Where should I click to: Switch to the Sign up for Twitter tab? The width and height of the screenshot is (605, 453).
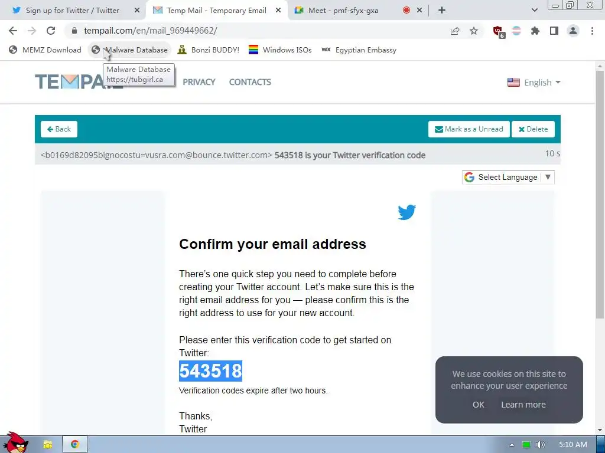pos(73,11)
